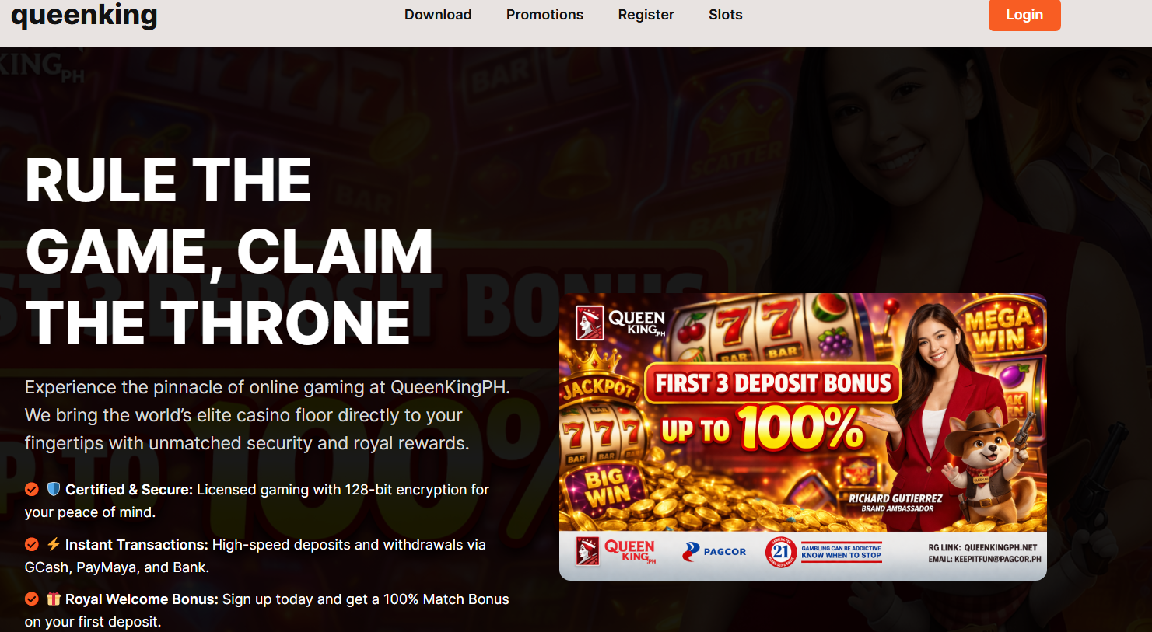Click the PAGCOR logo in banner footer
Viewport: 1152px width, 632px height.
714,551
